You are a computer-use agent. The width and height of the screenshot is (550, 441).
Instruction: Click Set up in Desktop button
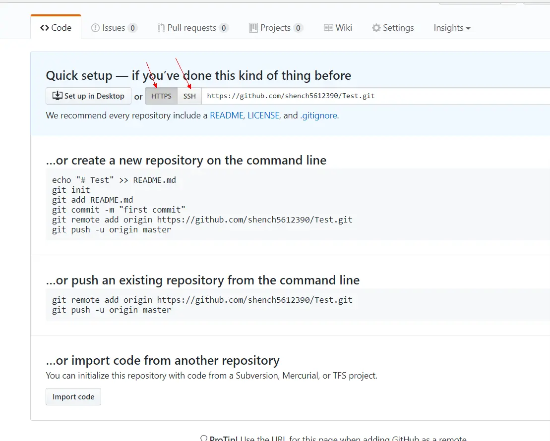click(x=88, y=96)
